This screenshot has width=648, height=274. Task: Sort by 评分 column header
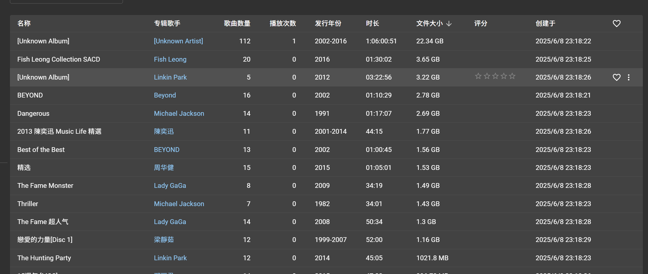(481, 23)
